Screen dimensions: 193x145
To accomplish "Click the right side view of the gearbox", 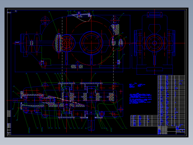I will [154, 43].
